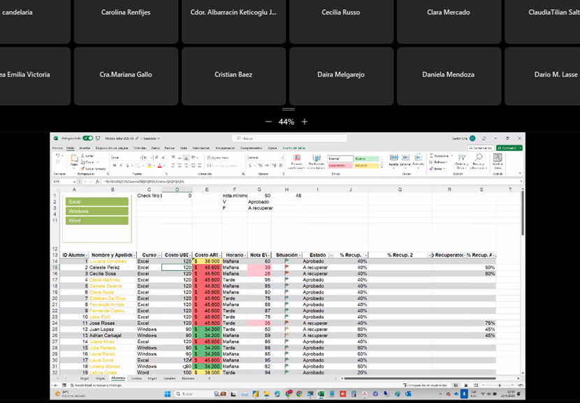
Task: Click the Excel search box (Buscar)
Action: pos(289,138)
